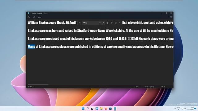Image resolution: width=198 pixels, height=111 pixels.
Task: Close the Notepad window
Action: (x=171, y=13)
